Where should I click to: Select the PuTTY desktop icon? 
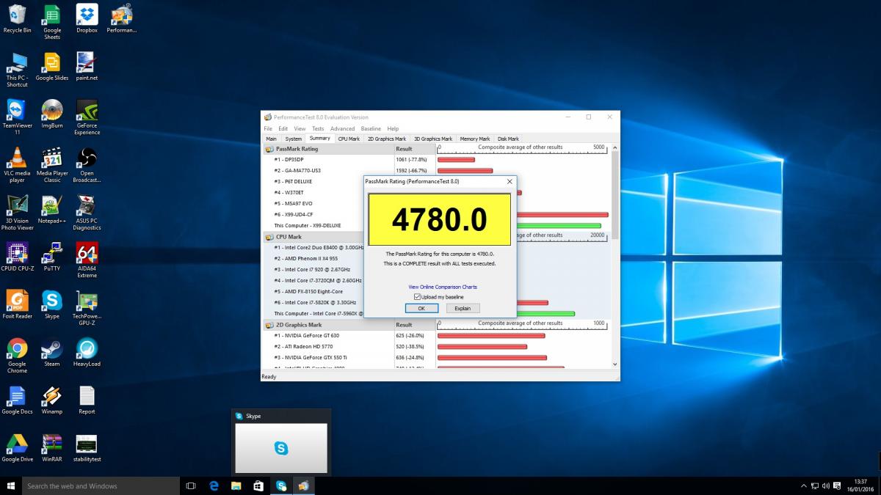[x=51, y=257]
